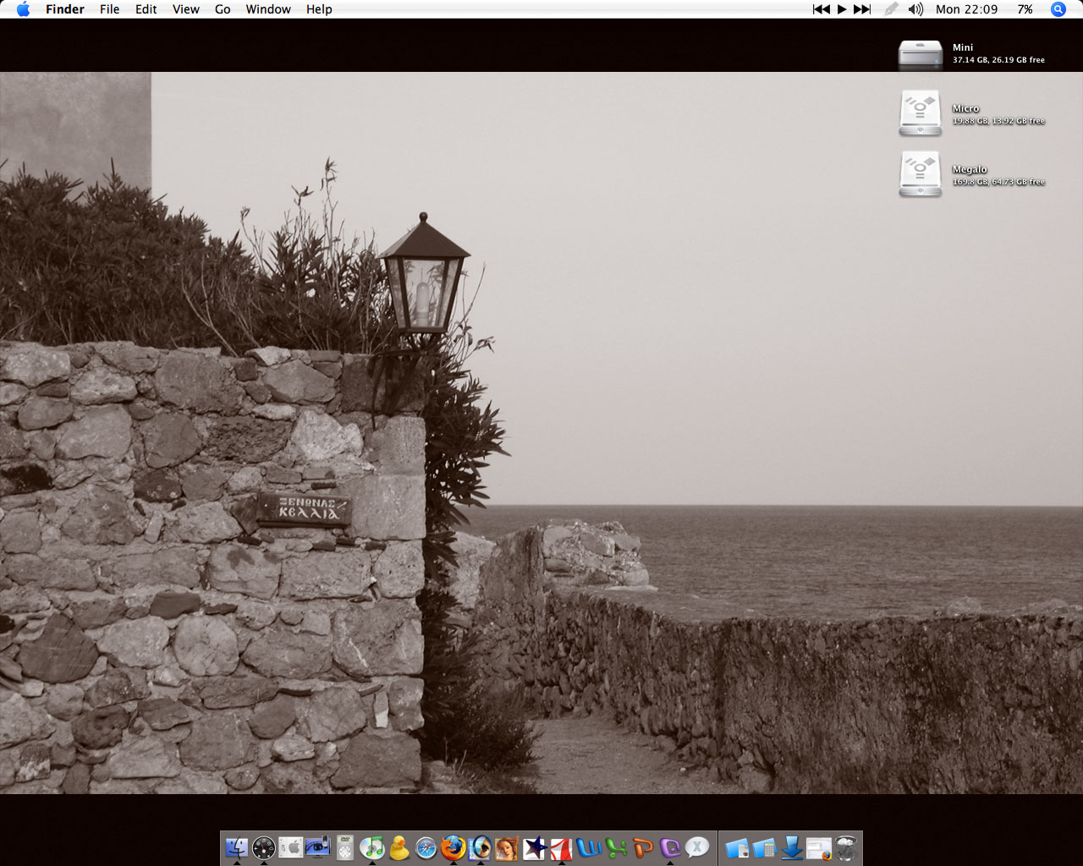Open the calculator folder in Dock
This screenshot has width=1083, height=866.
(764, 847)
